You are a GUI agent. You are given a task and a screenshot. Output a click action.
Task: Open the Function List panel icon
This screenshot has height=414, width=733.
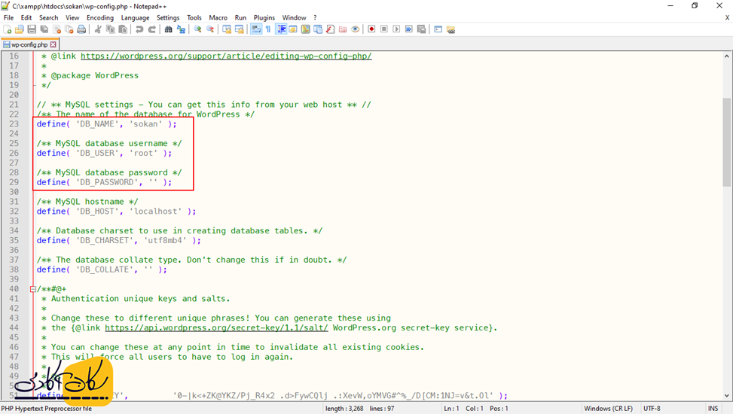coord(331,29)
